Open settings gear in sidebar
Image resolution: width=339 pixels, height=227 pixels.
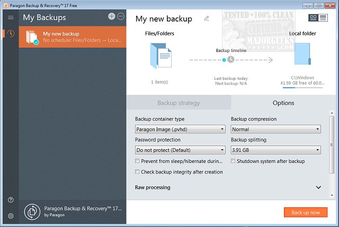pyautogui.click(x=11, y=216)
